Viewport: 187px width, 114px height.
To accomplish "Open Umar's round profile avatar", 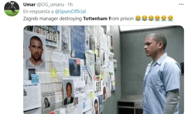I will 12,9.
